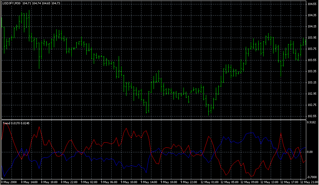This screenshot has height=185, width=319.
Task: Click the 8 May 2008 date label
Action: tap(10, 182)
